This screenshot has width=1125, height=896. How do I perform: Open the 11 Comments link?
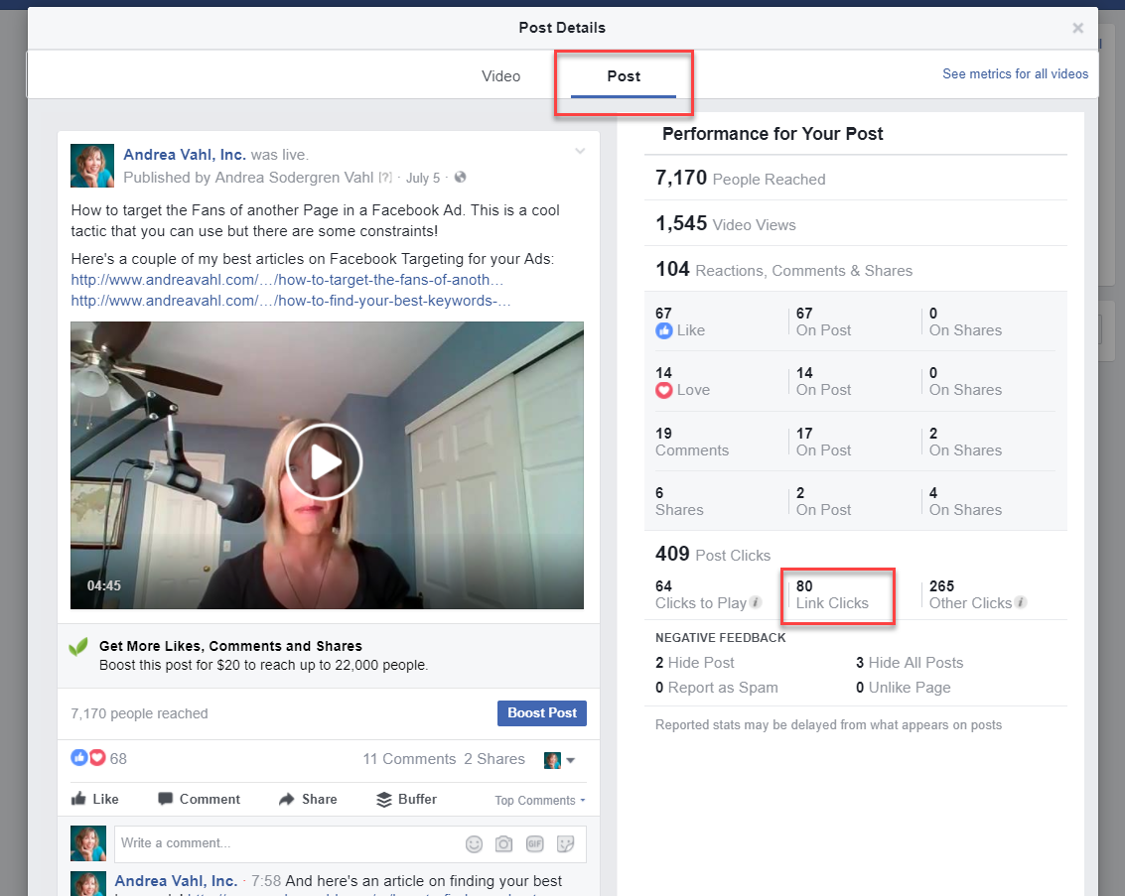[x=409, y=759]
